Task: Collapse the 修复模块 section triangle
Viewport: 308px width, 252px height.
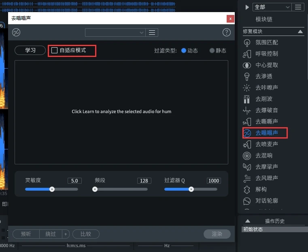Action: point(300,31)
